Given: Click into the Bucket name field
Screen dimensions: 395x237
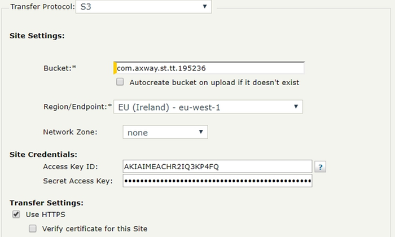Looking at the screenshot, I should tap(209, 68).
